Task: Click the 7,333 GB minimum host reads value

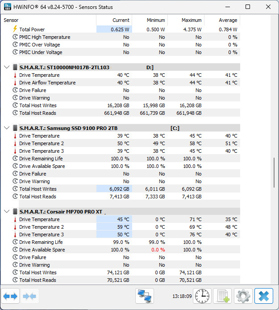Action: pos(155,197)
